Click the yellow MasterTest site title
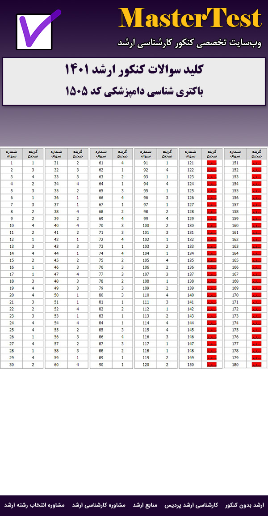268x516 pixels. click(190, 19)
